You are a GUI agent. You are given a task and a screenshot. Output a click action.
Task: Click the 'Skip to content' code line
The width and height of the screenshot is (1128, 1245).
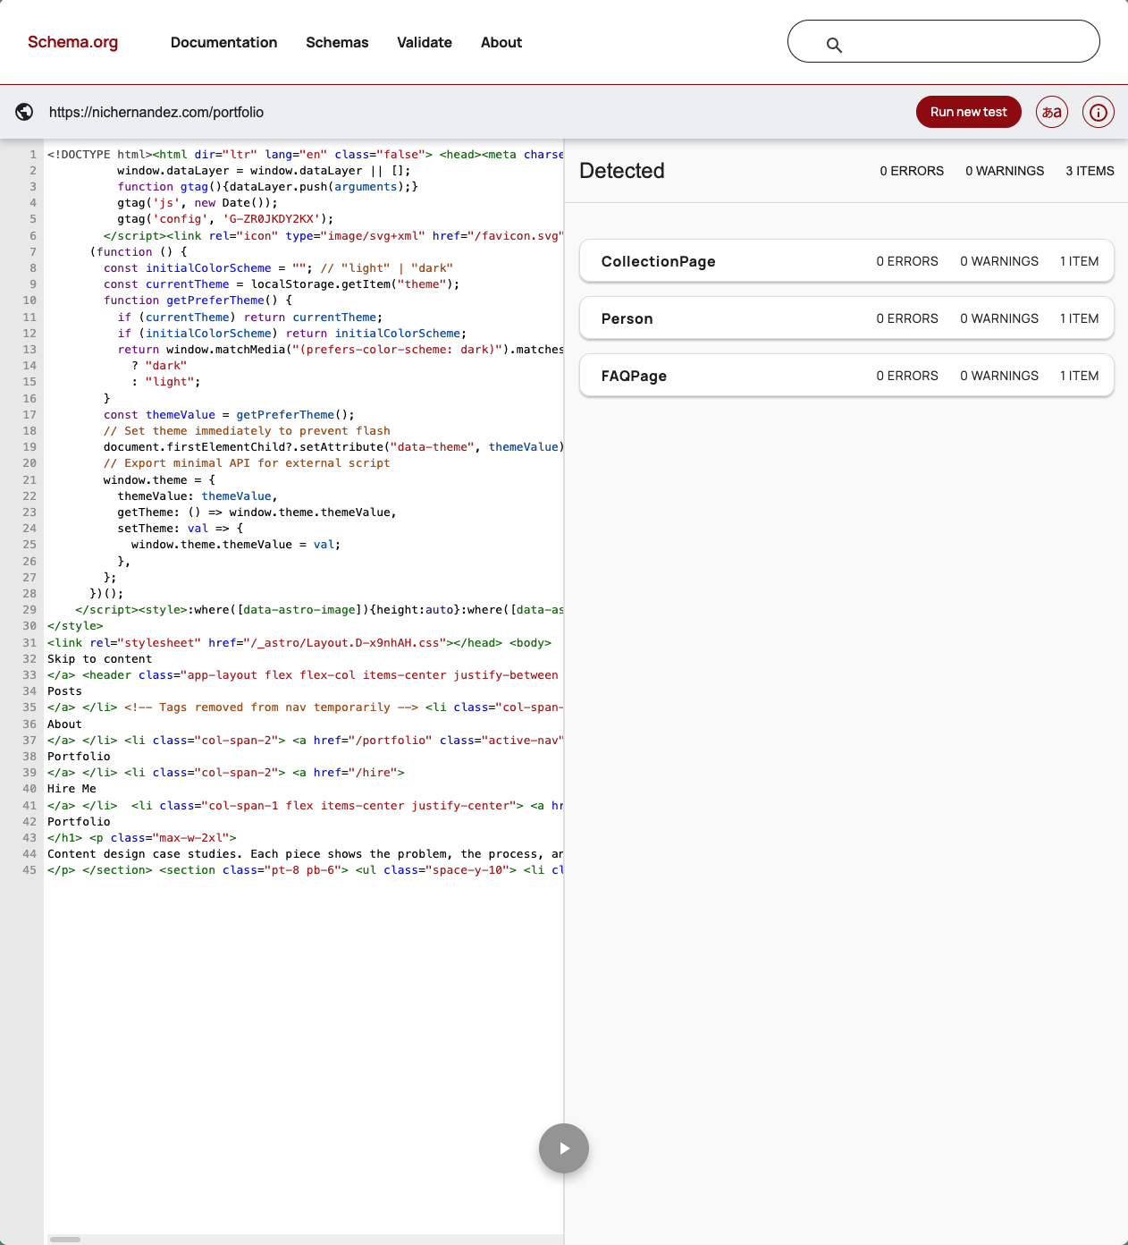100,659
